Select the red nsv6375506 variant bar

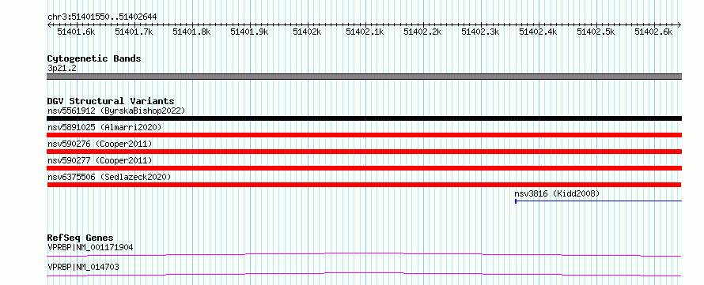tap(365, 185)
